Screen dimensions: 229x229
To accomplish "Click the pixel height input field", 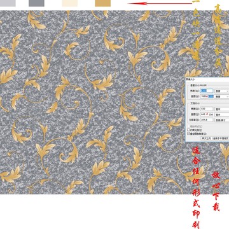I will 207,96.
